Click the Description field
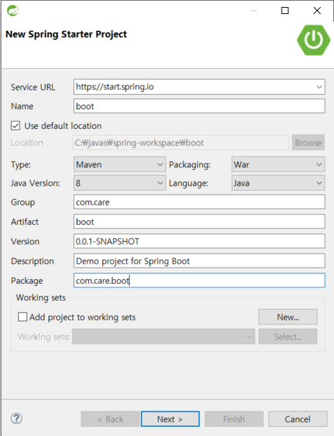Viewport: 334px width, 436px height. [200, 261]
